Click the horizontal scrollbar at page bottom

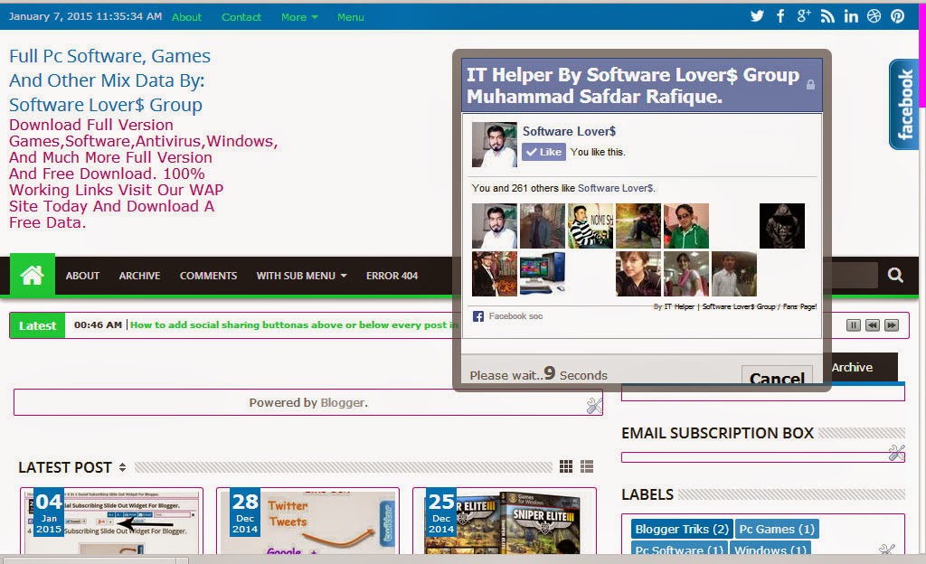point(96,560)
